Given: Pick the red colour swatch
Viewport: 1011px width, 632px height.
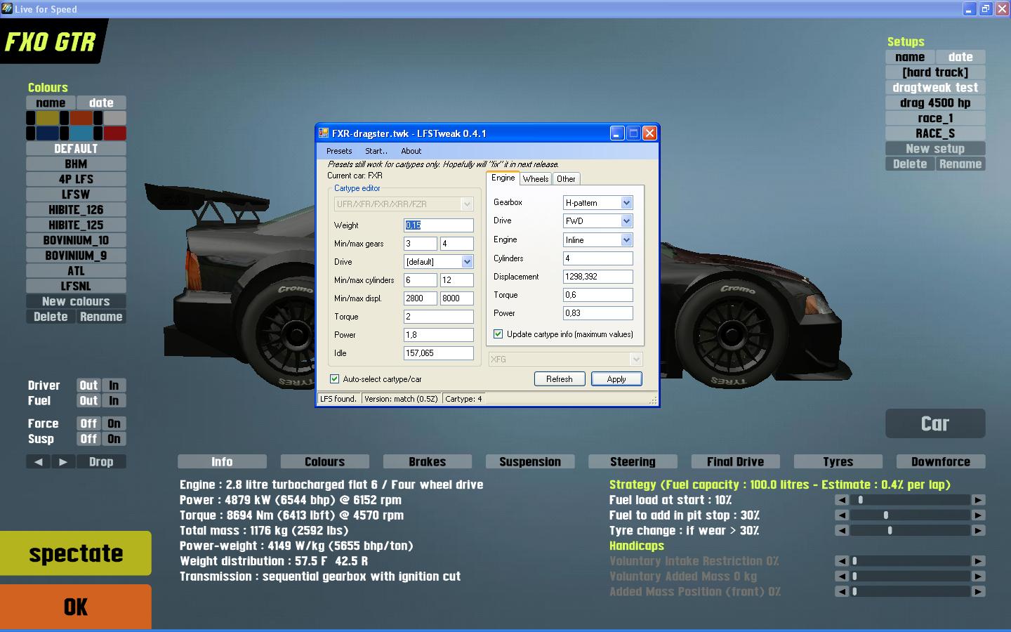Looking at the screenshot, I should pyautogui.click(x=114, y=133).
